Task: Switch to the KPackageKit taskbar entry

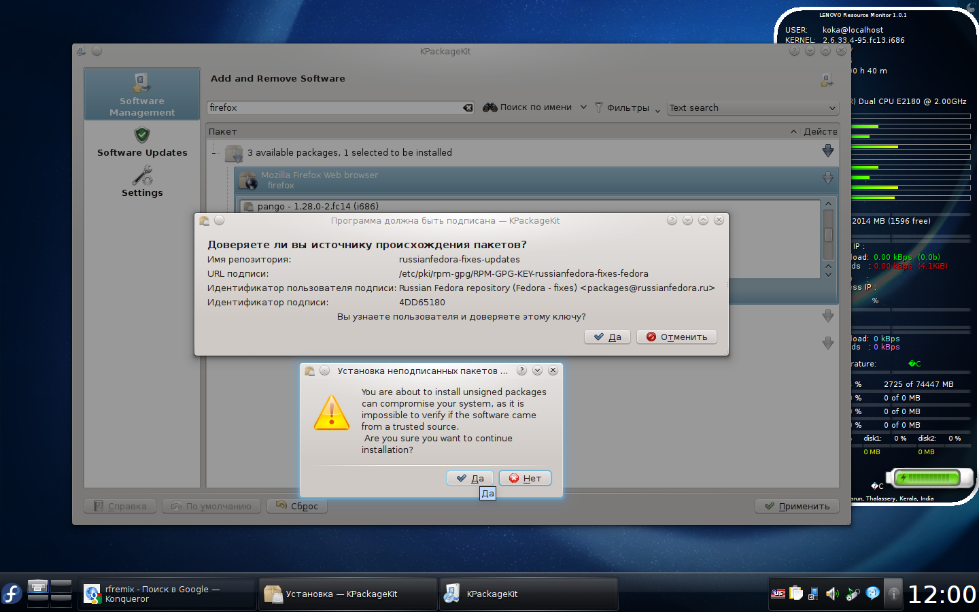Action: coord(529,594)
